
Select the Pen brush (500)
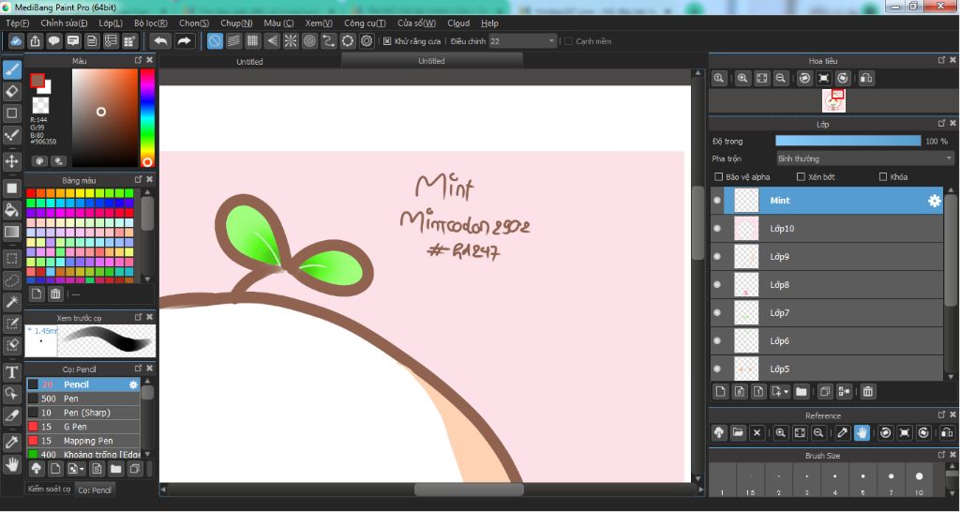(x=83, y=399)
